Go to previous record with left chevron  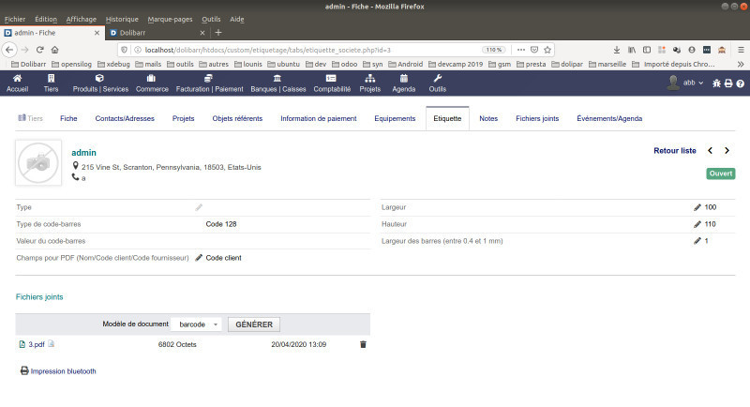710,150
